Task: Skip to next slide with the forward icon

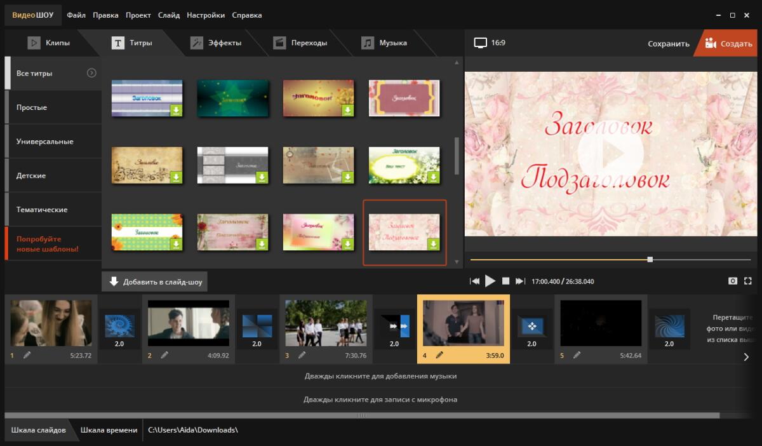Action: 520,281
